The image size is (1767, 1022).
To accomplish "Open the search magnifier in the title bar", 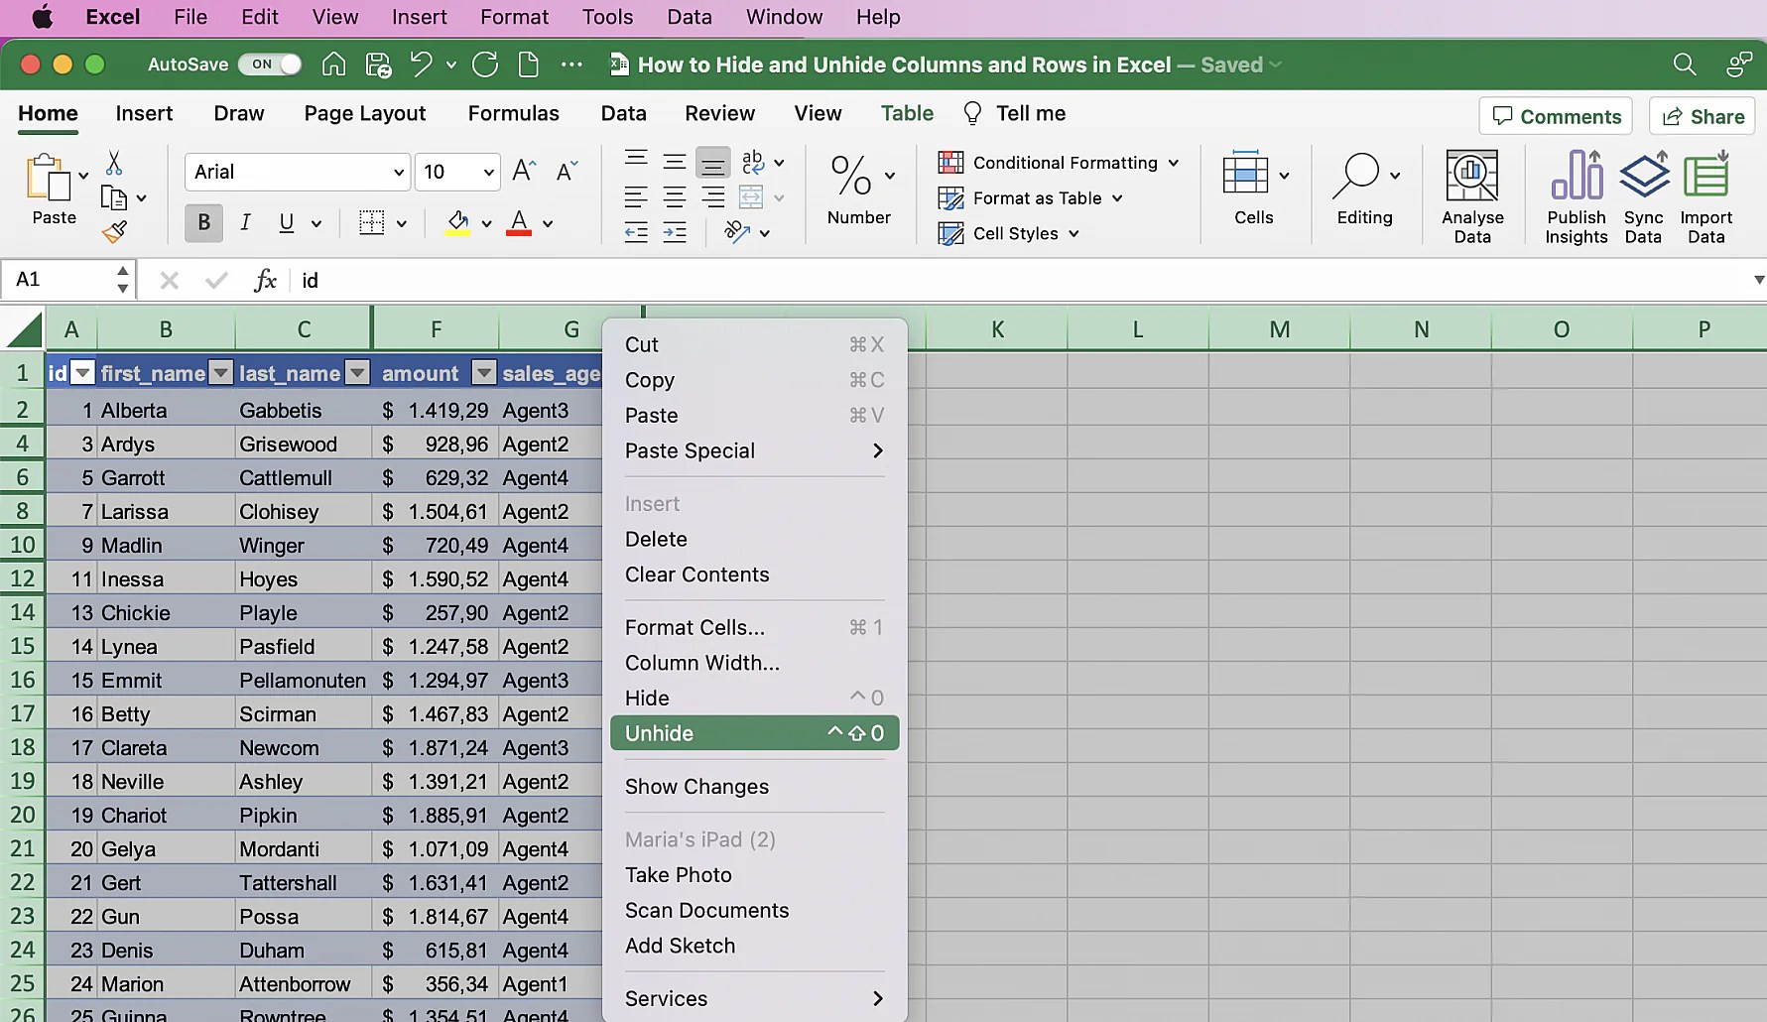I will click(x=1684, y=64).
